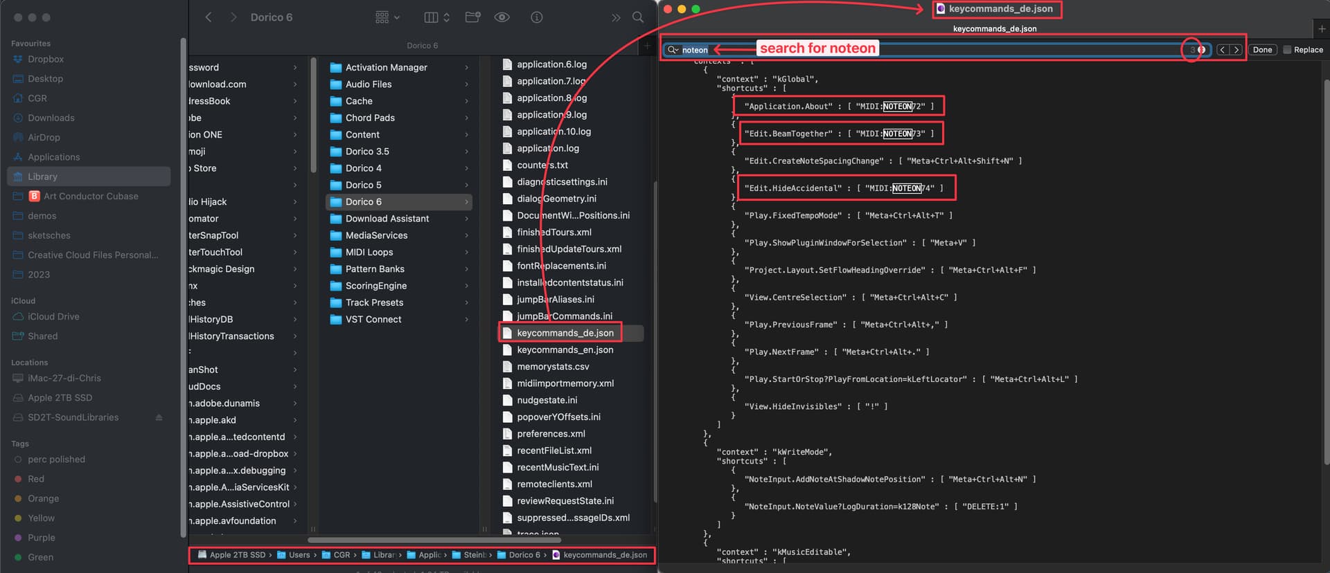Select the counters.txt file
Screen dimensions: 1330x573
pyautogui.click(x=542, y=165)
